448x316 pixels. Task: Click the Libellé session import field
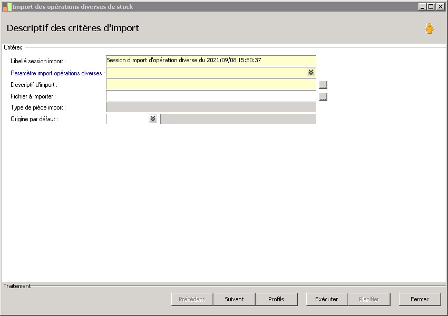pos(211,61)
